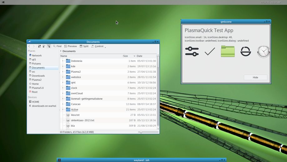This screenshot has height=162, width=287.
Task: Expand the Curacao folder in the list
Action: [x=63, y=104]
